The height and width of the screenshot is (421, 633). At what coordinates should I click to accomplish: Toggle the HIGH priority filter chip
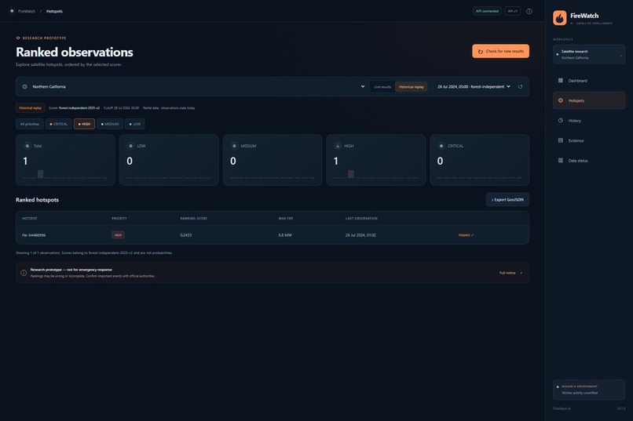[84, 124]
